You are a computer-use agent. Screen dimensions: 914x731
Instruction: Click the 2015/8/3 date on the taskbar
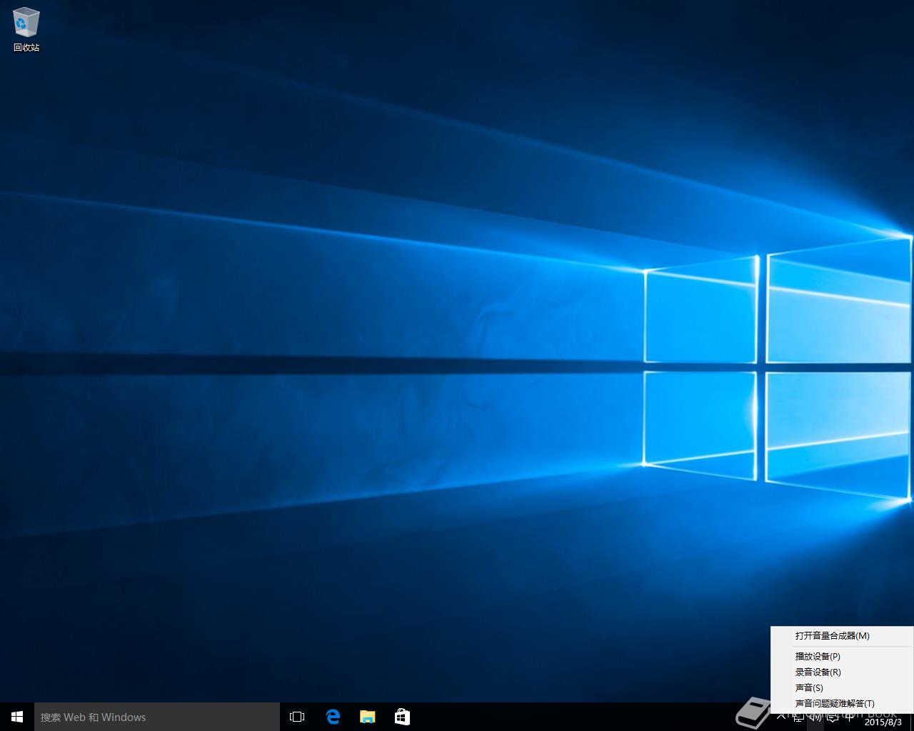pyautogui.click(x=883, y=722)
